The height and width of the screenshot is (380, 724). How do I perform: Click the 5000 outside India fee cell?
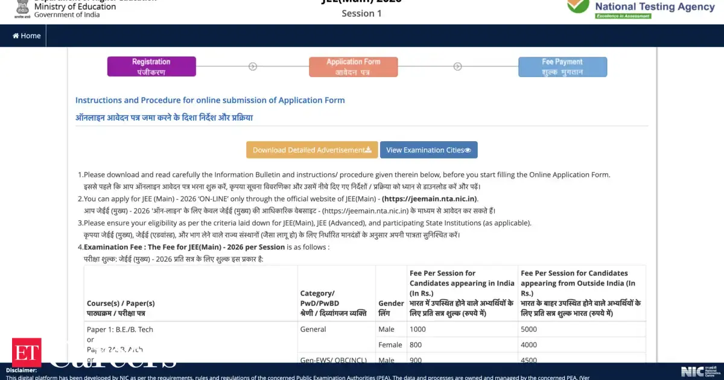coord(529,329)
